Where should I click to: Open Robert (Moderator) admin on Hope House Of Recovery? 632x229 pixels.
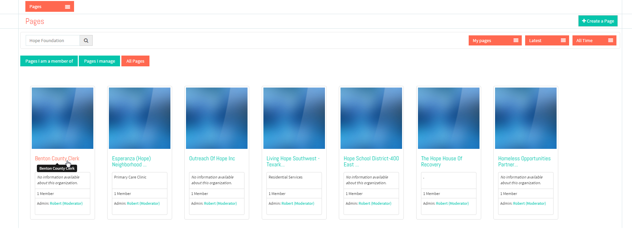click(x=452, y=203)
